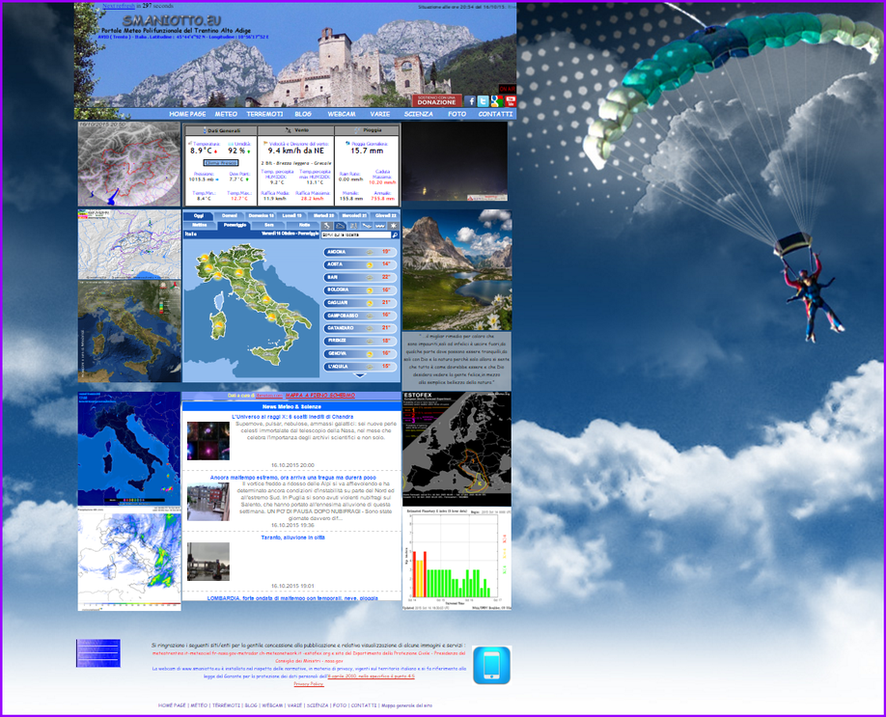Open the Privacy Policy link
The width and height of the screenshot is (886, 717).
pyautogui.click(x=309, y=684)
